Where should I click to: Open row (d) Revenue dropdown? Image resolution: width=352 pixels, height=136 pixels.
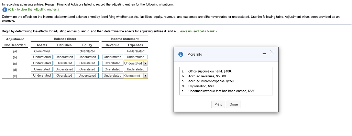coord(112,69)
